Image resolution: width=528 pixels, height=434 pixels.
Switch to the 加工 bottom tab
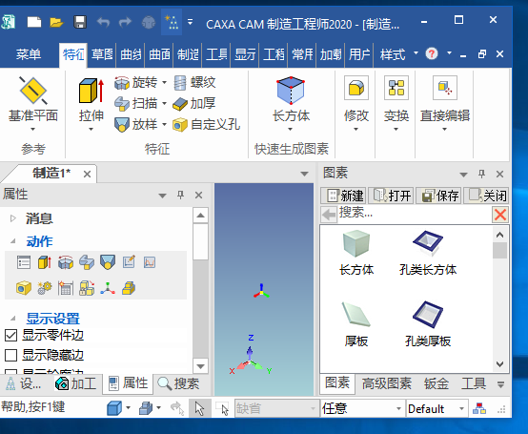point(75,383)
